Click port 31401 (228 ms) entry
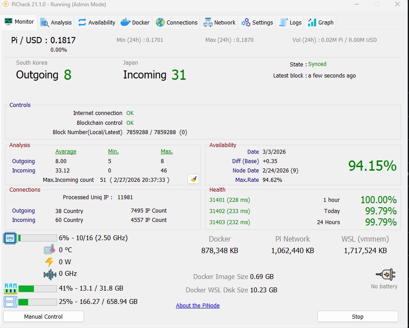The image size is (409, 328). (x=230, y=200)
